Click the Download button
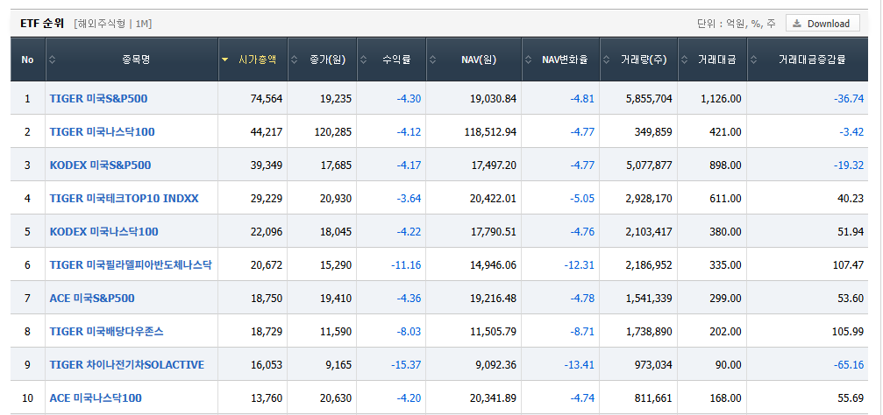 coord(822,23)
